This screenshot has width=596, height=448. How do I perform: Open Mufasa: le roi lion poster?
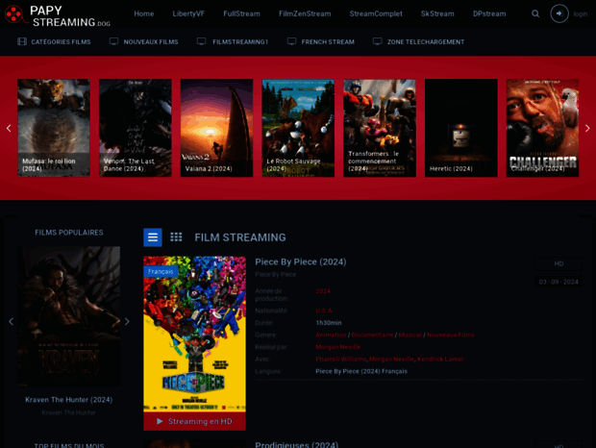tap(54, 128)
